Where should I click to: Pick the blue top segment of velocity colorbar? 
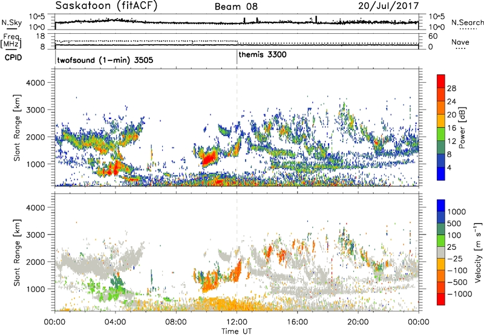441,206
